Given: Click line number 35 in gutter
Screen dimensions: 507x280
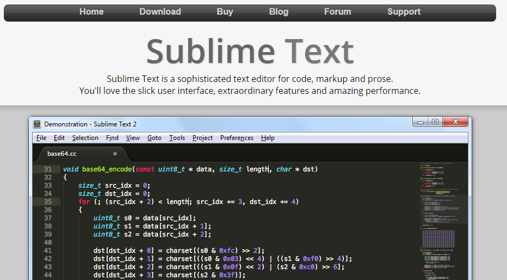Looking at the screenshot, I should pyautogui.click(x=48, y=202).
